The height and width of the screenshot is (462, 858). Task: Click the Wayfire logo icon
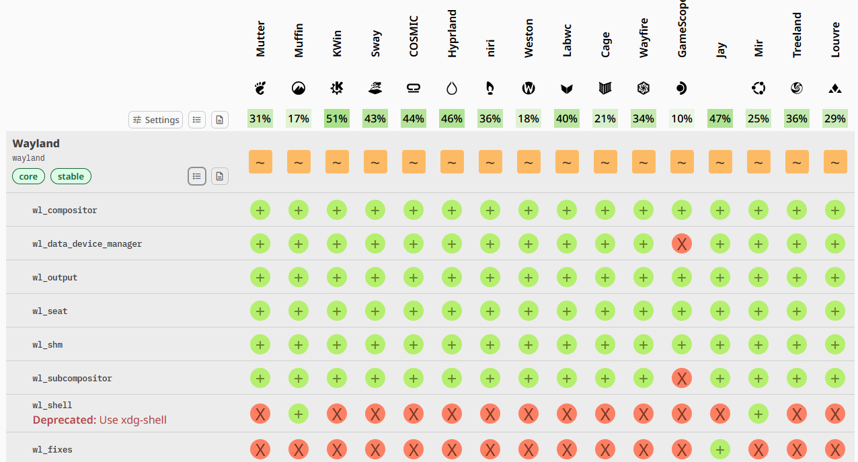(643, 88)
